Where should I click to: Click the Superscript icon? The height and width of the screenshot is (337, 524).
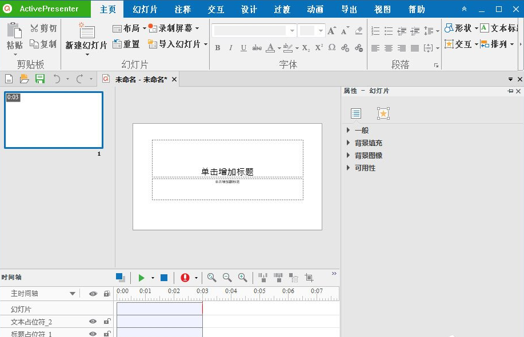coord(319,48)
